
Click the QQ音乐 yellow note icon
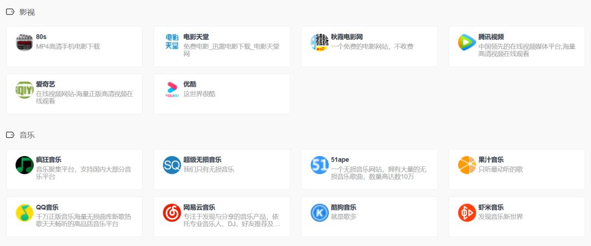pyautogui.click(x=25, y=213)
